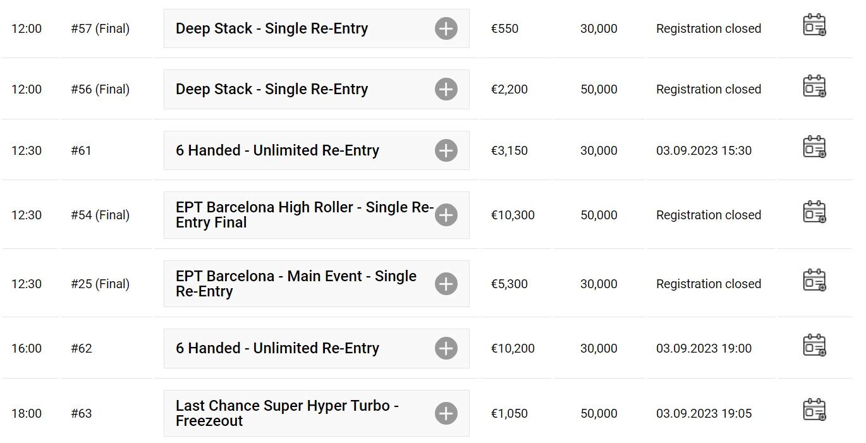The height and width of the screenshot is (443, 866).
Task: Select the €10,300 buy-in amount
Action: pos(513,215)
